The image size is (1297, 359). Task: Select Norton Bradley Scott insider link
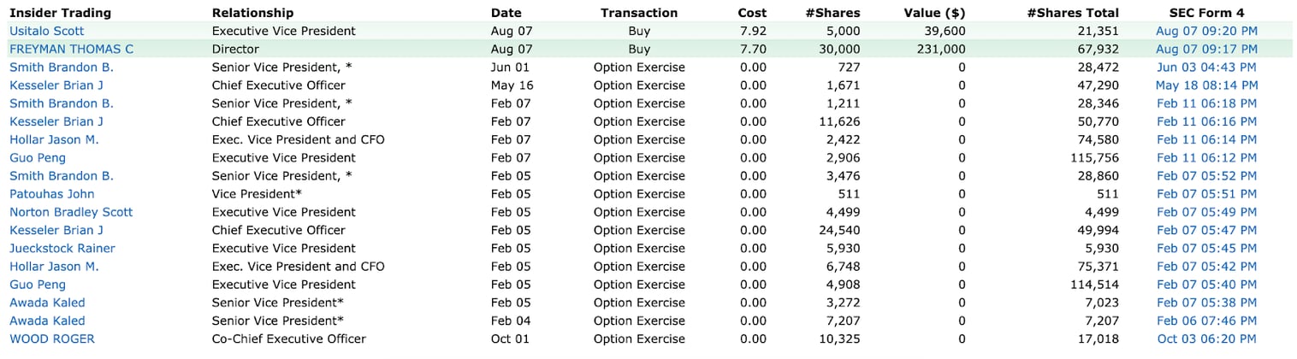coord(71,212)
